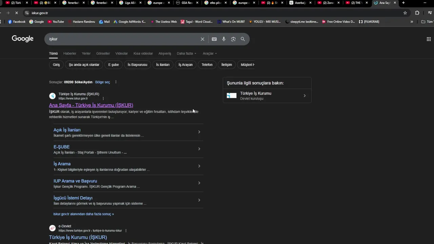Start voice search with microphone icon
The image size is (434, 244).
point(224,39)
